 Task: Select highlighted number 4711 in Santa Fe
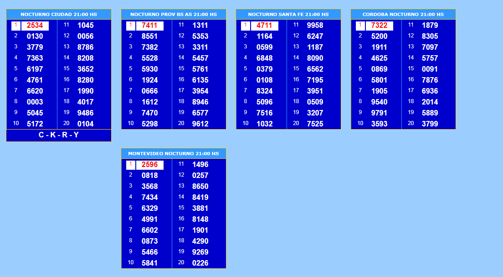[x=265, y=26]
